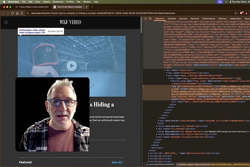Image resolution: width=250 pixels, height=167 pixels.
Task: Expand the Play video button node
Action: click(x=171, y=81)
